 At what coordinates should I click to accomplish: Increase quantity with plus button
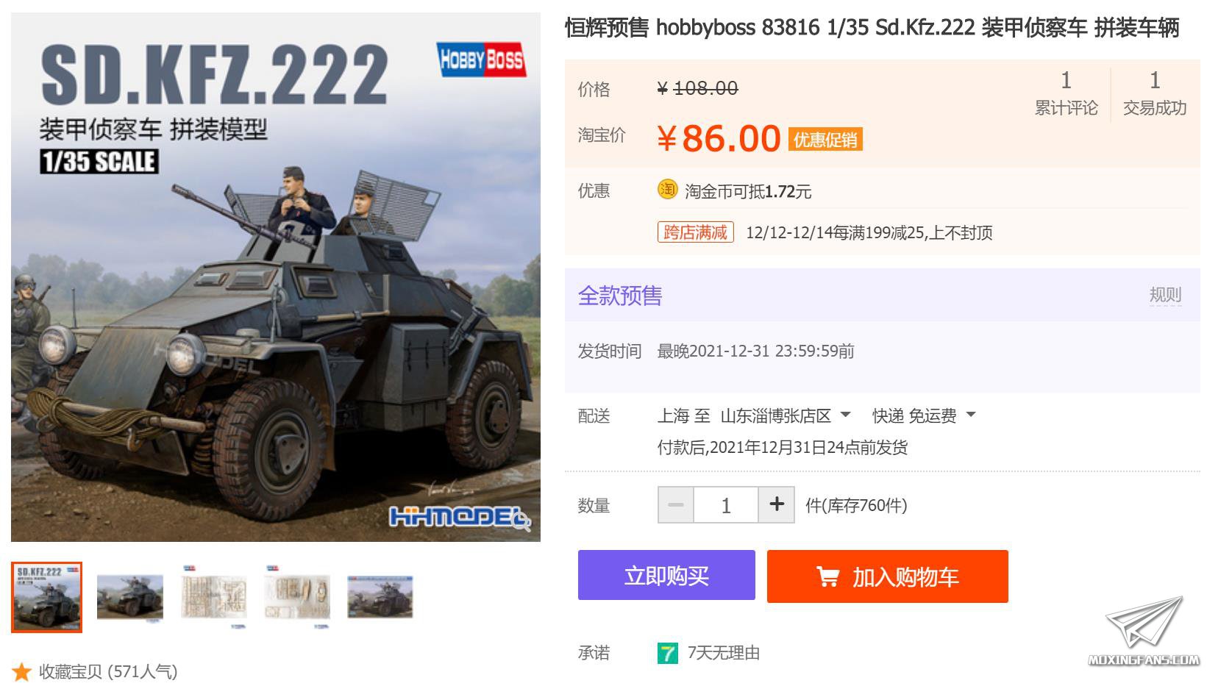(x=776, y=504)
